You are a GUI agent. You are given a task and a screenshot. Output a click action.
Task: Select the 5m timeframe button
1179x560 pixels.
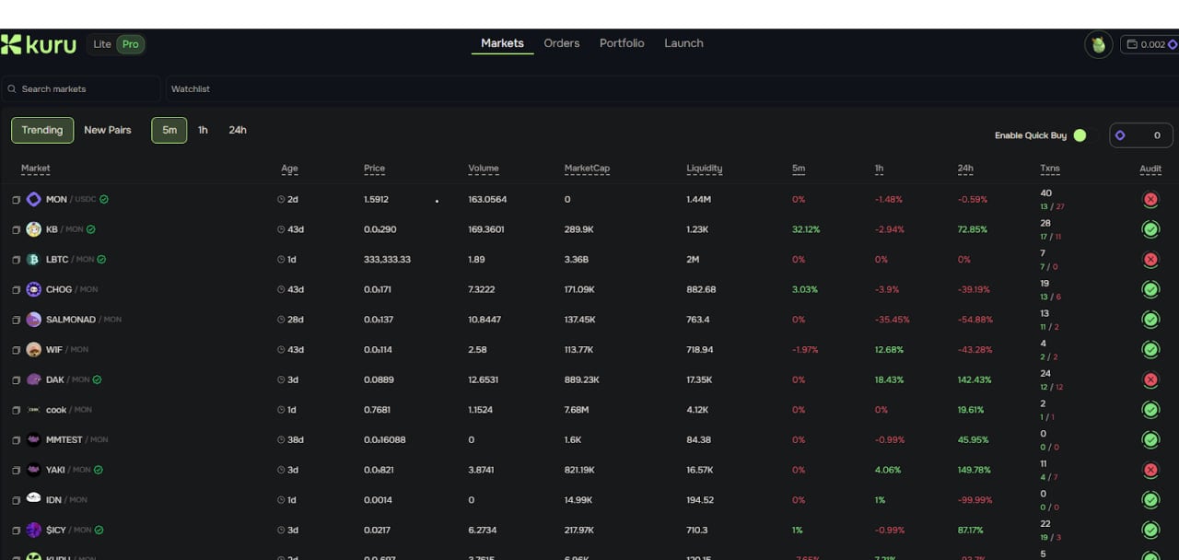pyautogui.click(x=169, y=130)
